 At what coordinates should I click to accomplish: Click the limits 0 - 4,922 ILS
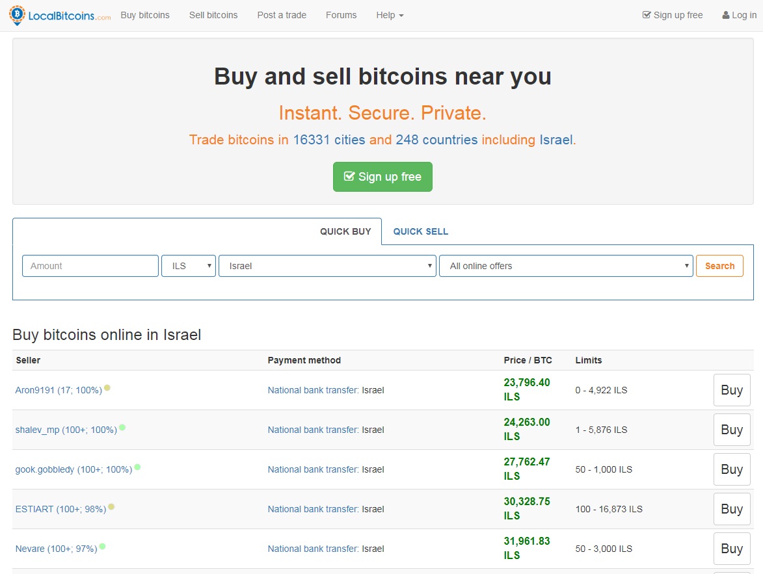pyautogui.click(x=601, y=390)
